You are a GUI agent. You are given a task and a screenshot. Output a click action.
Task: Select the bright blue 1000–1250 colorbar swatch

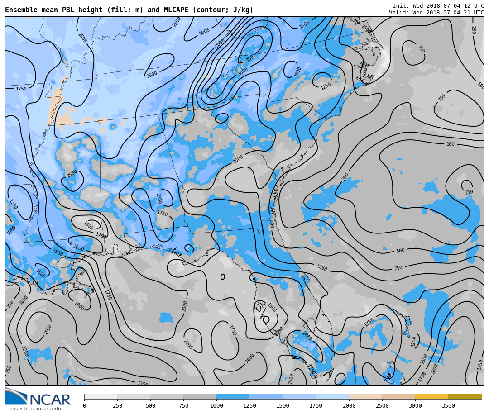pos(233,396)
